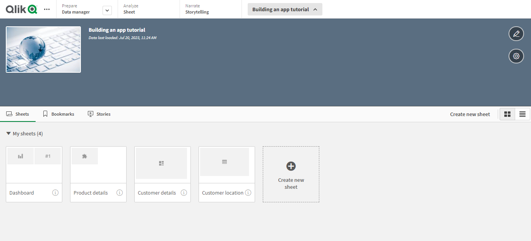Open app settings gear icon
This screenshot has height=241, width=531.
click(516, 56)
